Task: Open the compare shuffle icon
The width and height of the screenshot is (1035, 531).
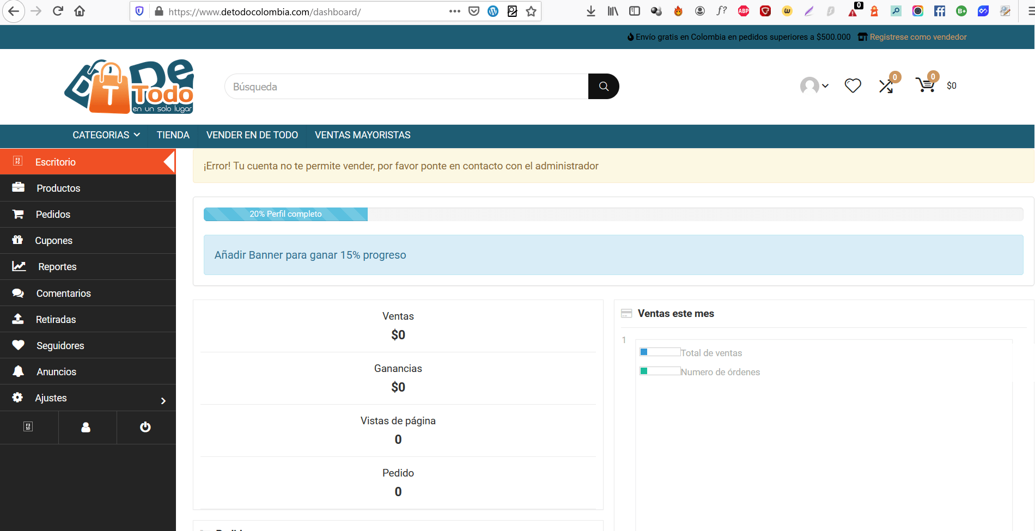Action: [x=886, y=86]
